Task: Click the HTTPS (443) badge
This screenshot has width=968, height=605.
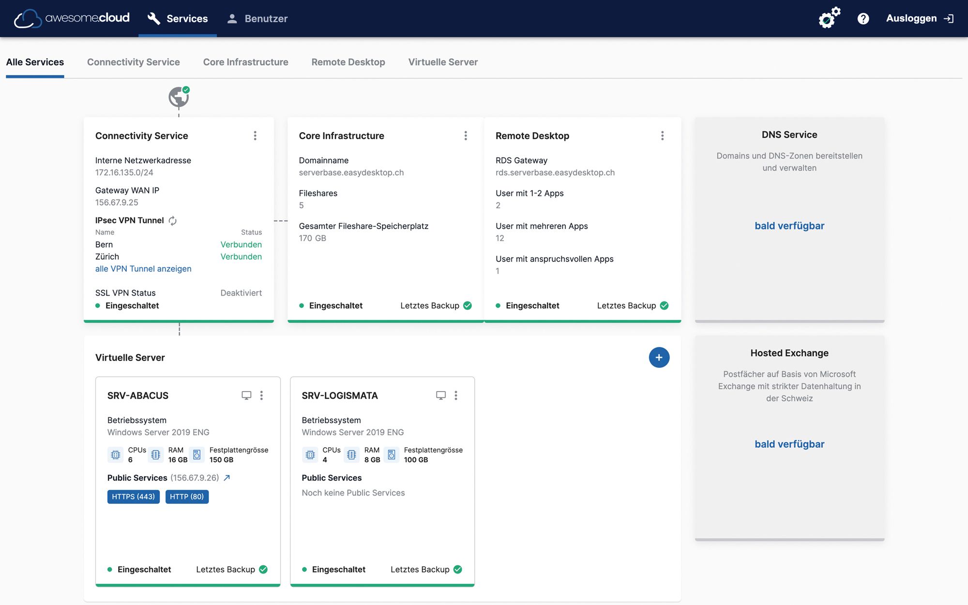Action: 133,497
